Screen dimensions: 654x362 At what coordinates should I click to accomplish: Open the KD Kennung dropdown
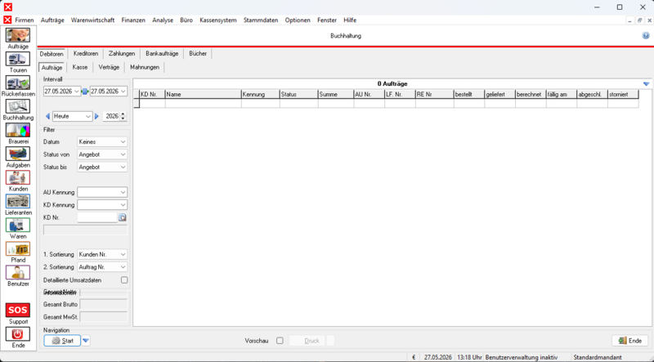[123, 205]
